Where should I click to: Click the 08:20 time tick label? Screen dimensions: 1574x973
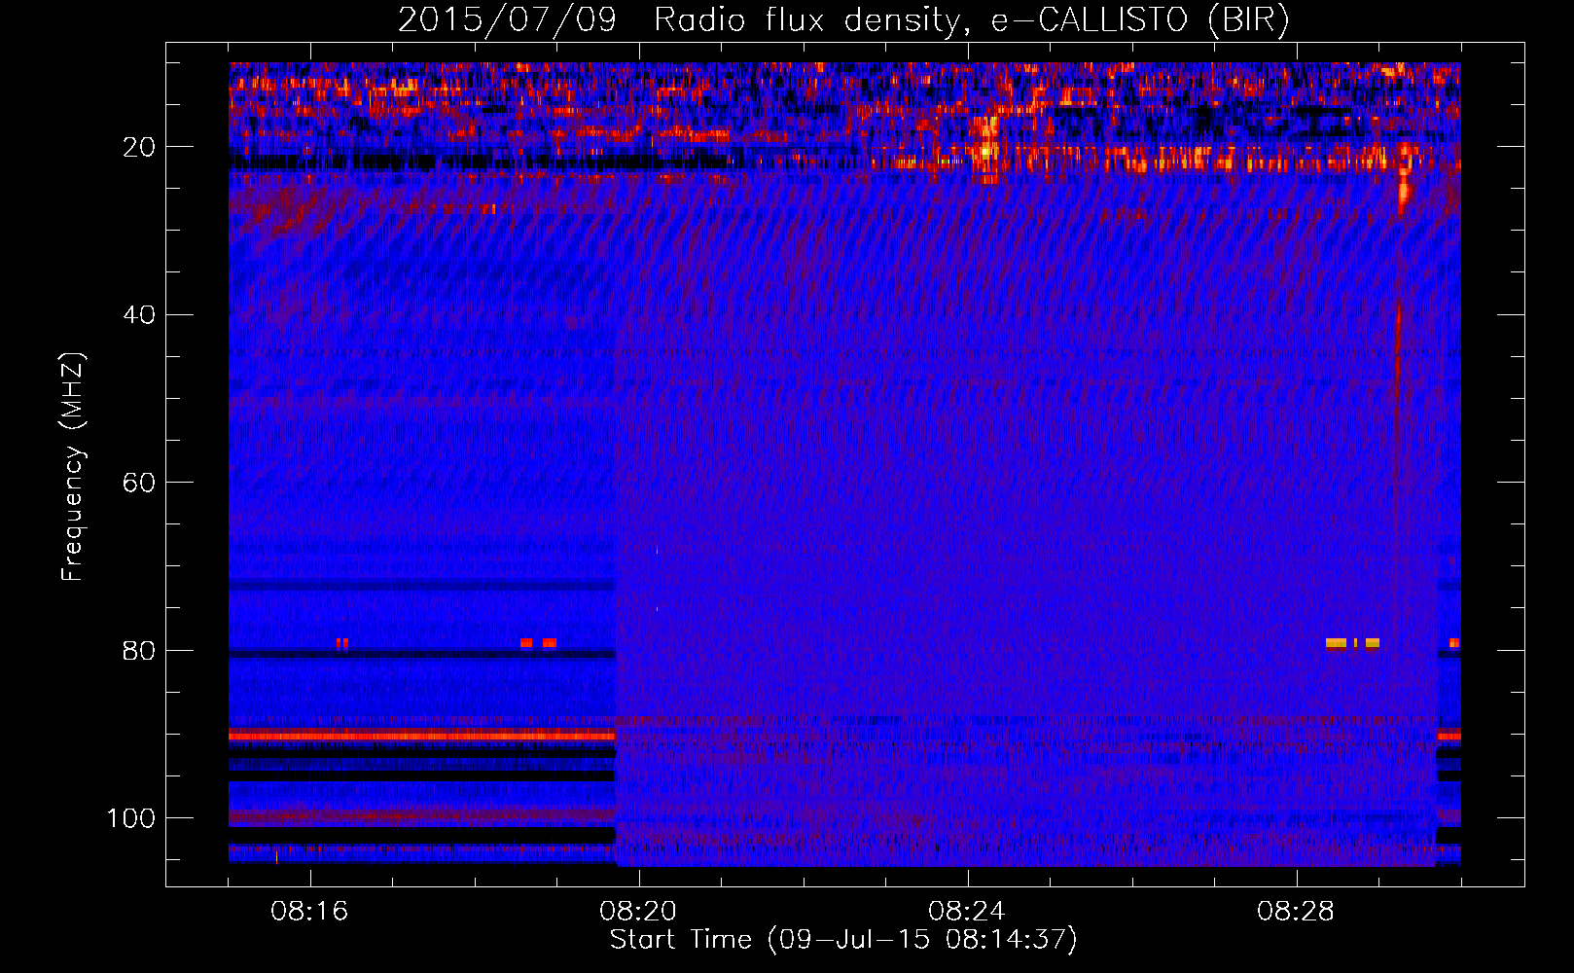point(638,912)
